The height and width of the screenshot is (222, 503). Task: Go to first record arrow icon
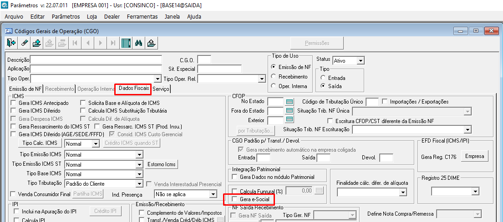[x=75, y=43]
